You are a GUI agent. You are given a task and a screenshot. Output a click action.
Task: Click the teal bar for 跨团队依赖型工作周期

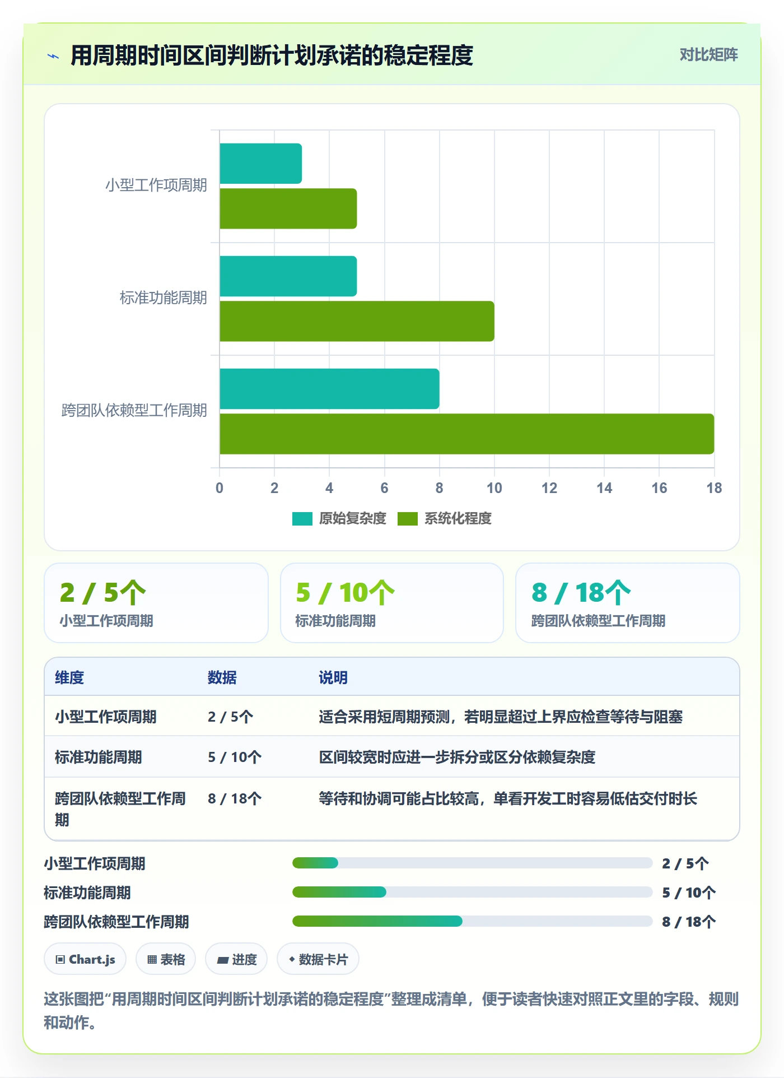pyautogui.click(x=329, y=389)
